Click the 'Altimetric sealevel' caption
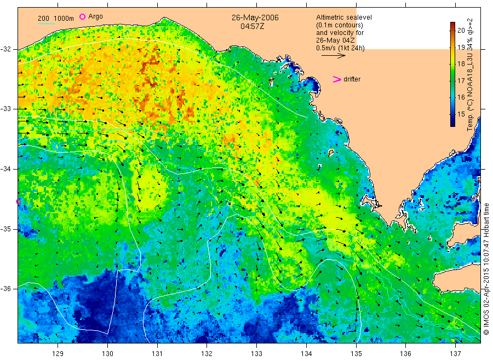 point(343,18)
